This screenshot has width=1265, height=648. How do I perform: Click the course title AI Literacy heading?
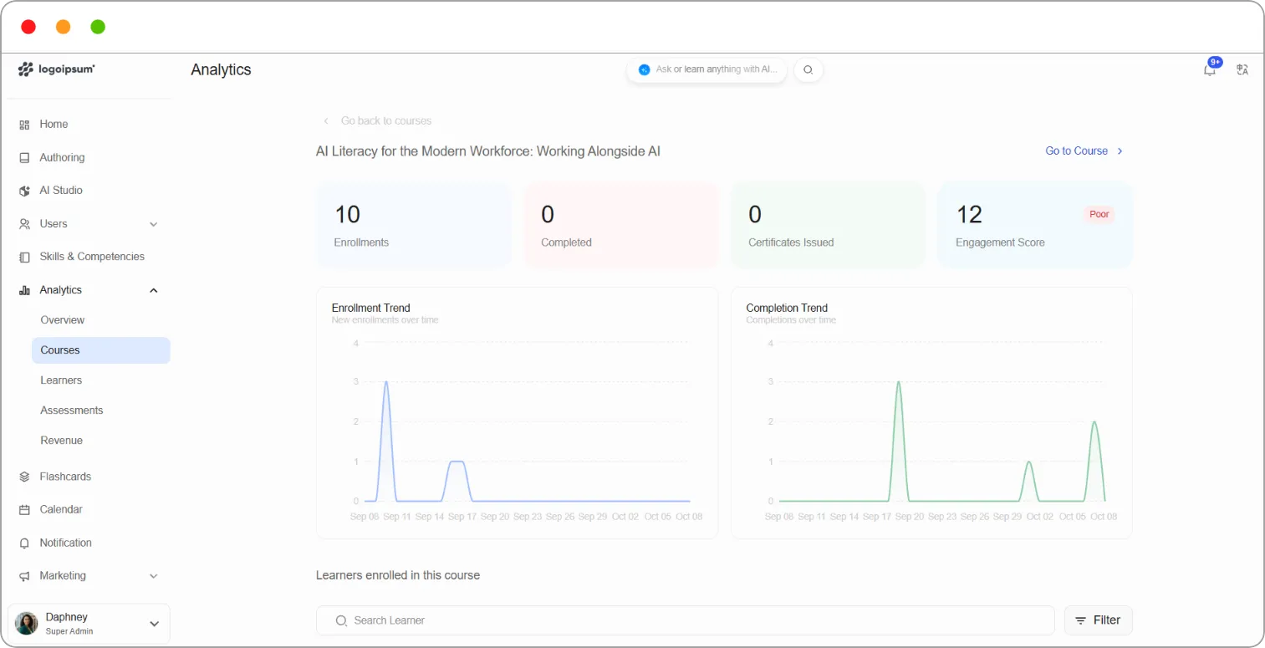[488, 151]
